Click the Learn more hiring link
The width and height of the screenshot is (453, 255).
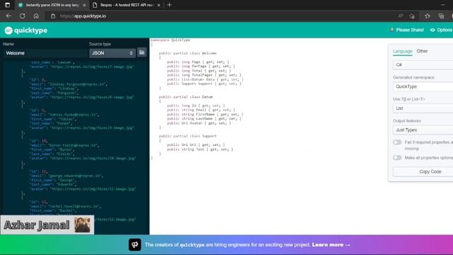[x=331, y=245]
